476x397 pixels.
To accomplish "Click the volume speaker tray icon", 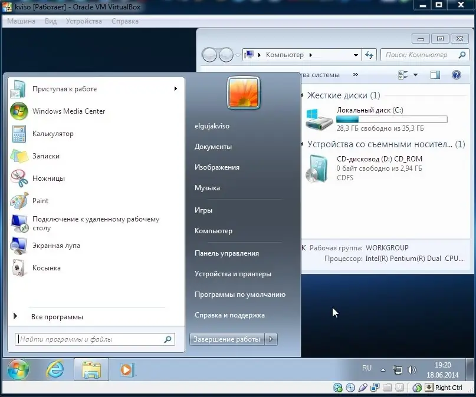I will [411, 370].
